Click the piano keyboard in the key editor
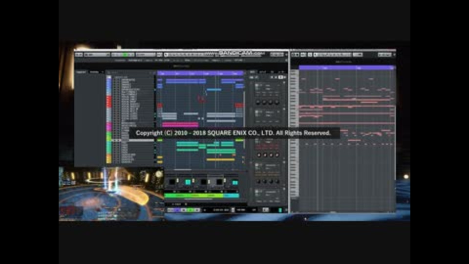 point(294,133)
